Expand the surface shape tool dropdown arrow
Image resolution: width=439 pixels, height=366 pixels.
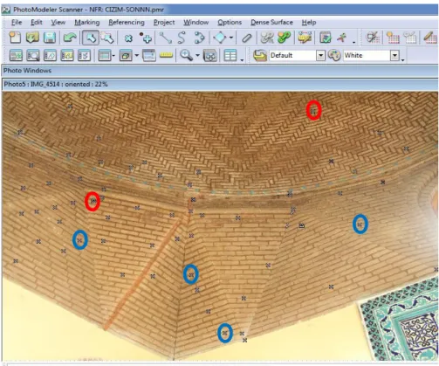[x=231, y=38]
